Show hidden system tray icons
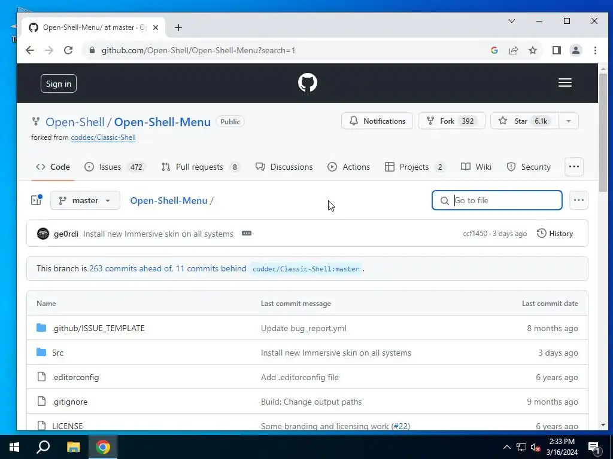This screenshot has width=613, height=459. 506,447
